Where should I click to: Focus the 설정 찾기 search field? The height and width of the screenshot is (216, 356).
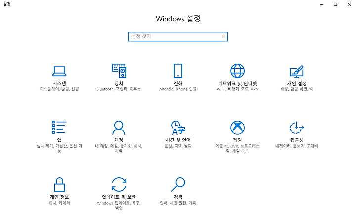(x=178, y=36)
